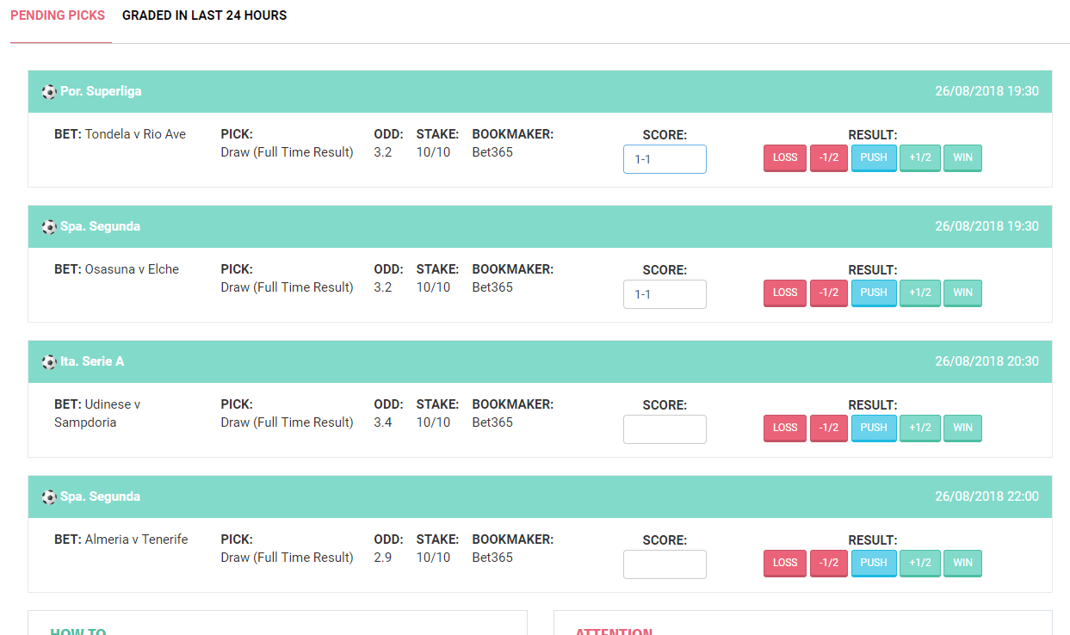
Task: Click soccer ball icon on Osasuna v Elche header
Action: coord(49,226)
